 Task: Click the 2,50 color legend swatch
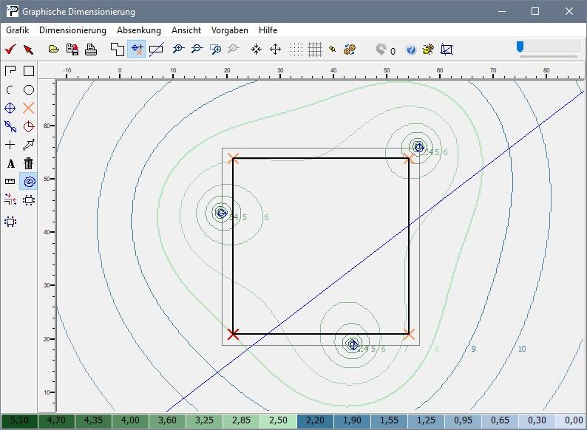[x=278, y=421]
